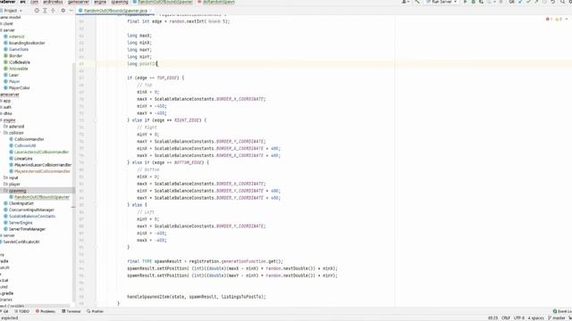The image size is (572, 321).
Task: Click the select opened file target icon
Action: click(x=37, y=11)
